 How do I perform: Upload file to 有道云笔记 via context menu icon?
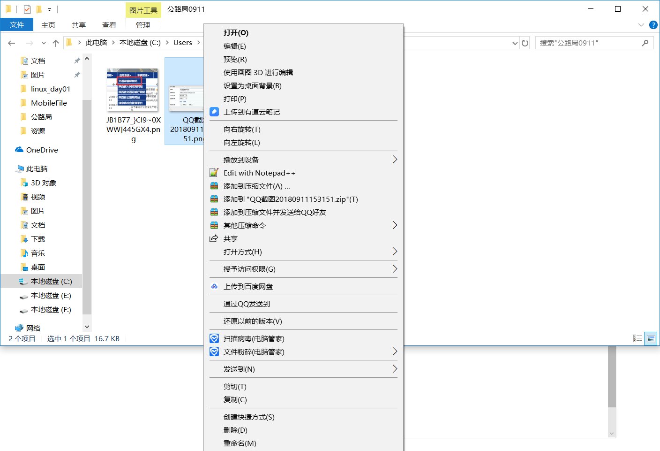(214, 112)
